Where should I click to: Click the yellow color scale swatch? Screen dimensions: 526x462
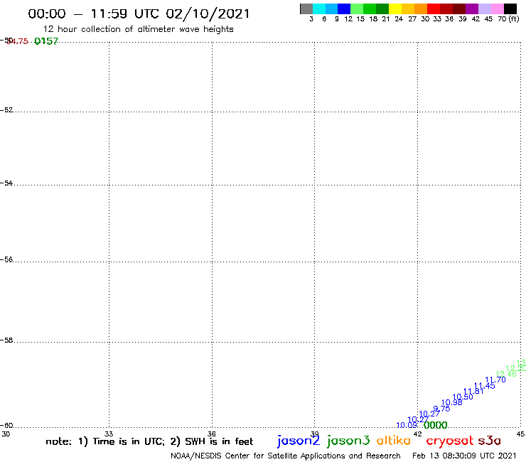click(395, 9)
